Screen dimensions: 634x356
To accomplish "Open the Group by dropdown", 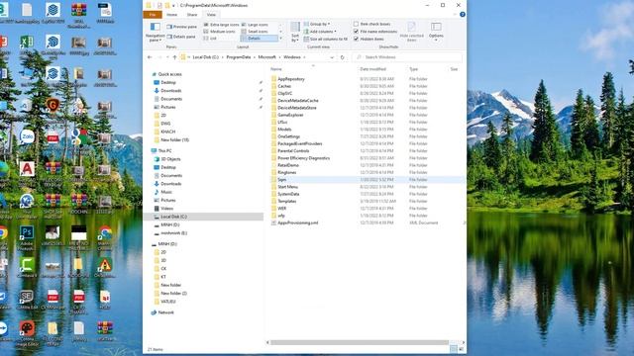I will [317, 24].
